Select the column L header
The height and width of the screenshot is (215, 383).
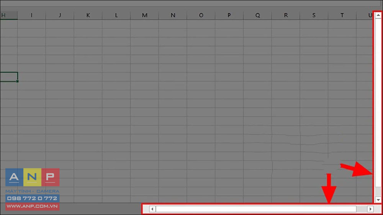pyautogui.click(x=116, y=15)
